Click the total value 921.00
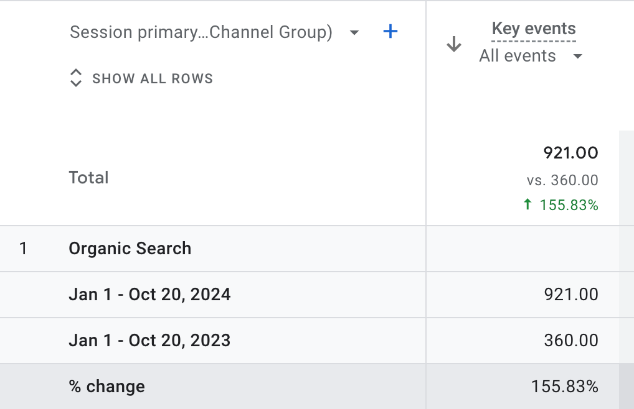This screenshot has width=634, height=409. (570, 153)
